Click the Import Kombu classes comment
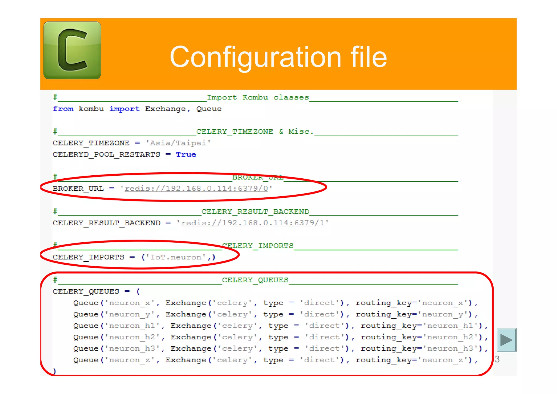Image resolution: width=557 pixels, height=394 pixels. point(258,97)
